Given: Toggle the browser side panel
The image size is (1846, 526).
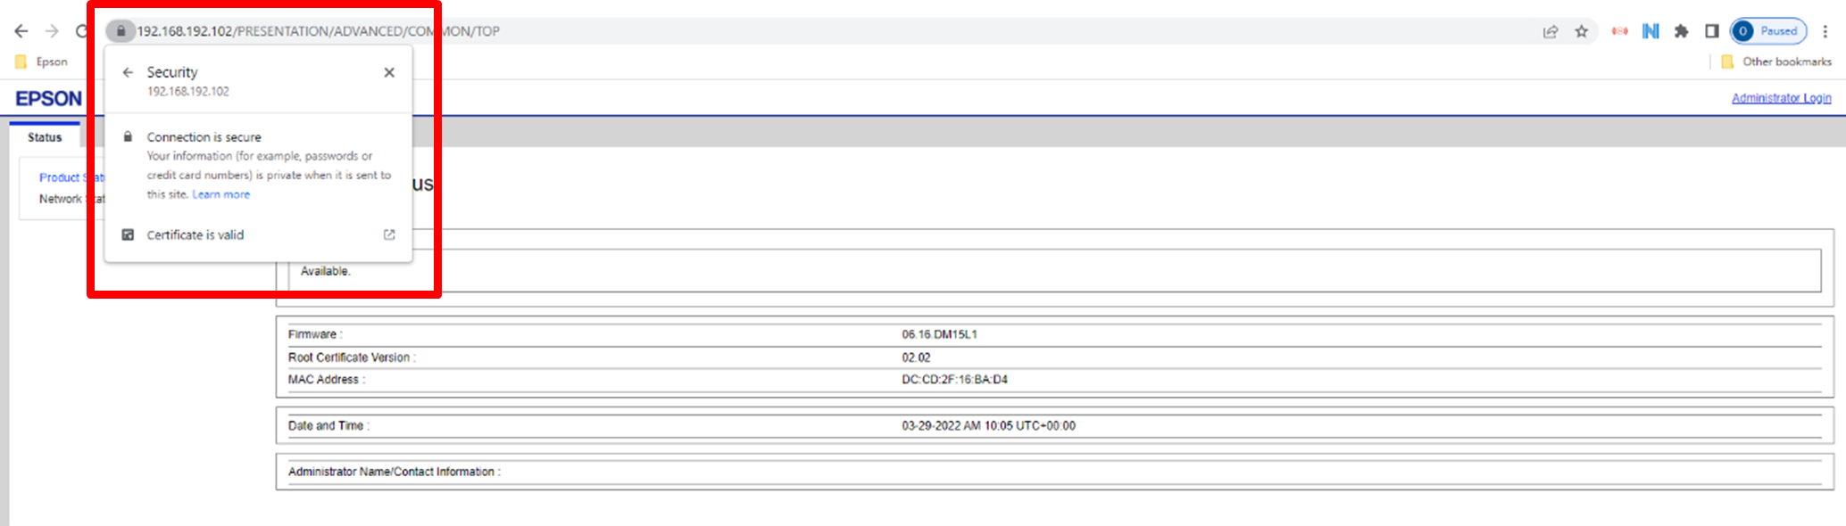Looking at the screenshot, I should (1711, 31).
